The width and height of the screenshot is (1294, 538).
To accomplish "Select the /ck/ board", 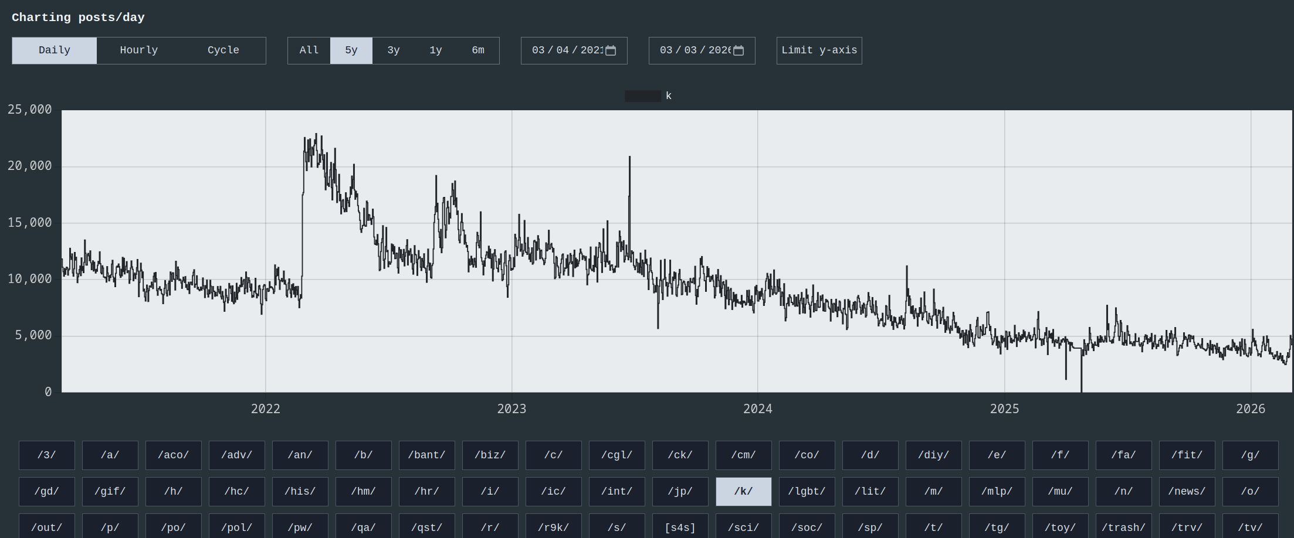I will pyautogui.click(x=680, y=455).
